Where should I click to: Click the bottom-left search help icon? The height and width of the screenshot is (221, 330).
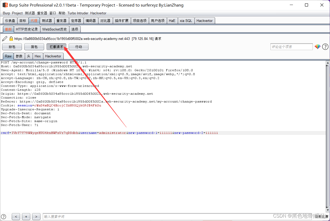pyautogui.click(x=4, y=217)
